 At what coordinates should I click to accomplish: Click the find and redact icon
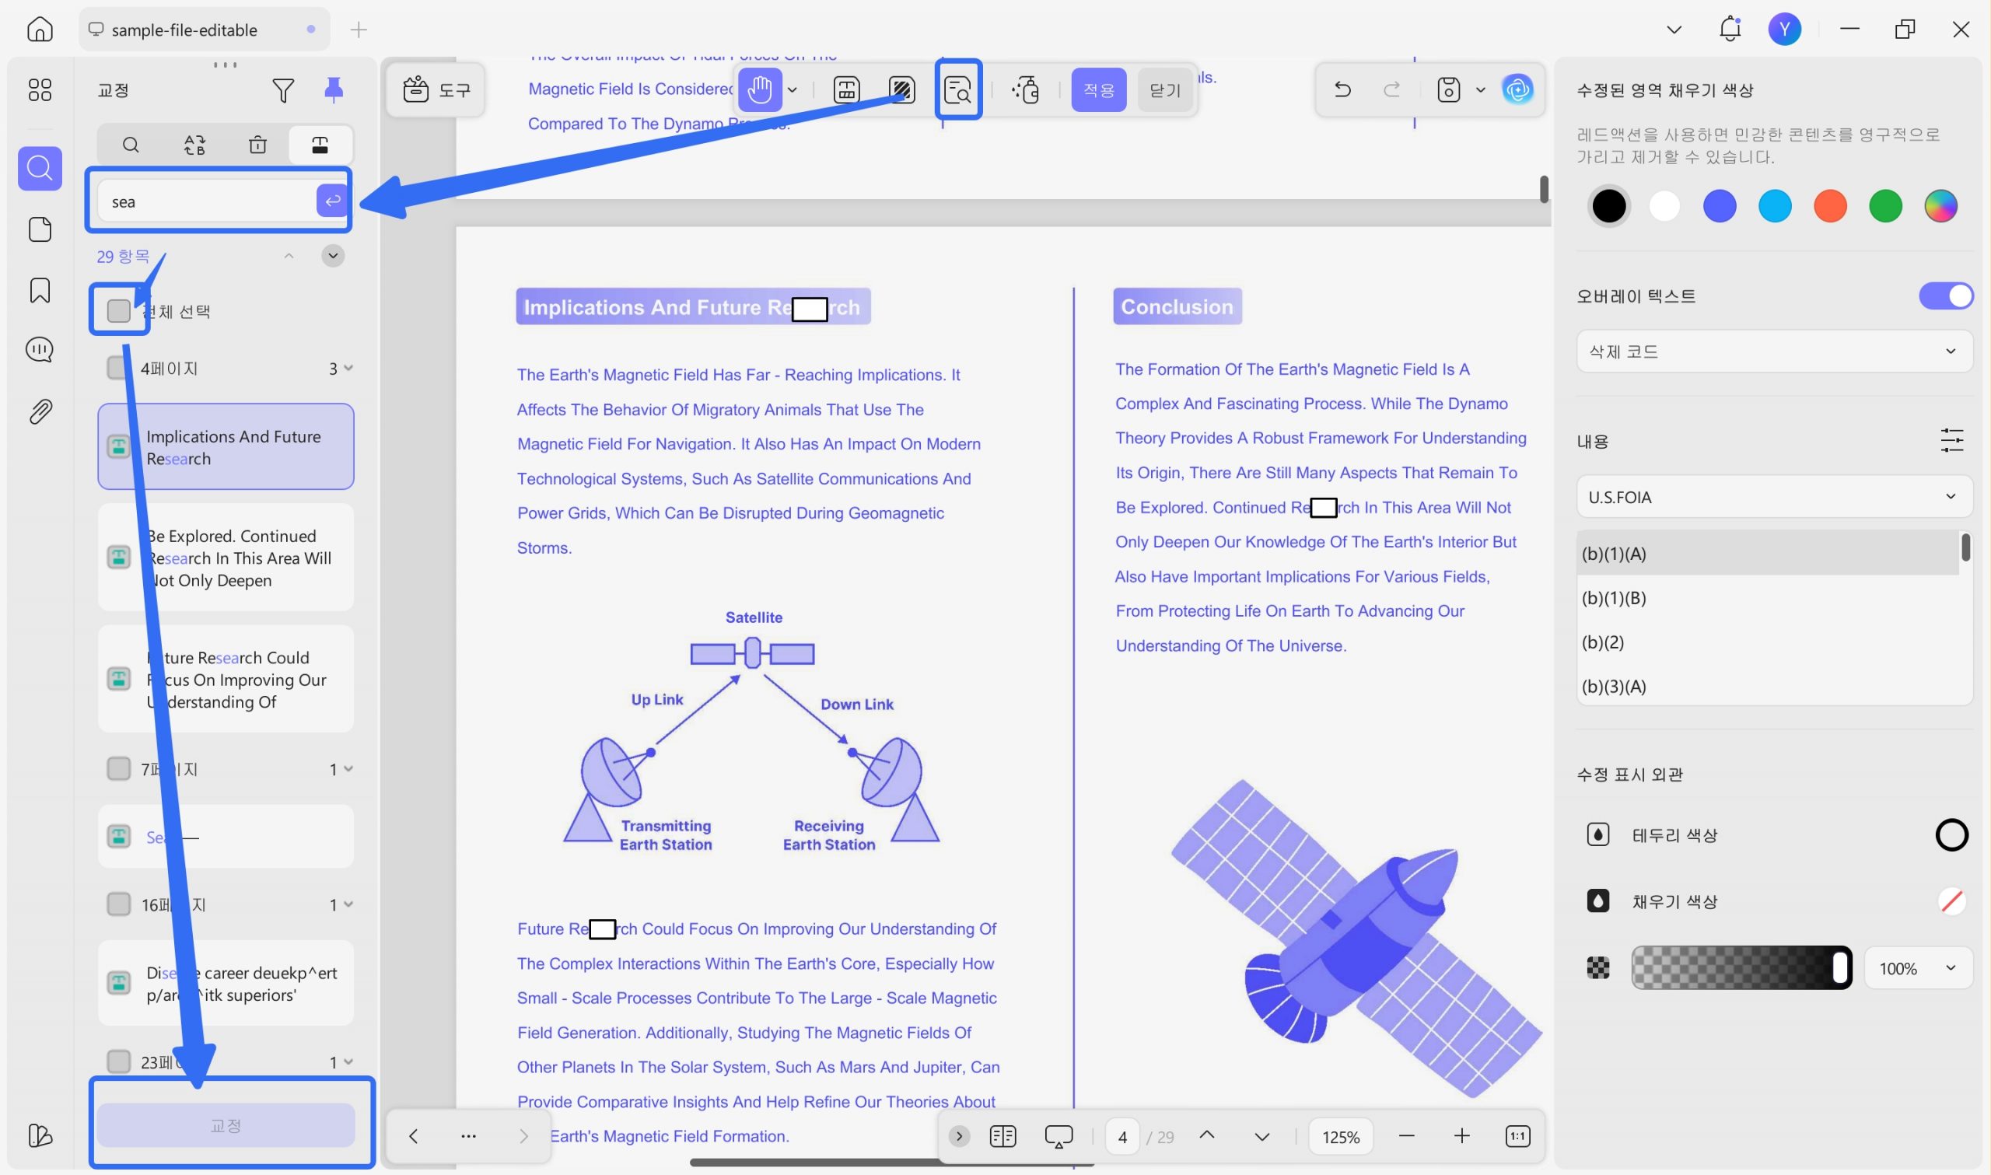[958, 89]
